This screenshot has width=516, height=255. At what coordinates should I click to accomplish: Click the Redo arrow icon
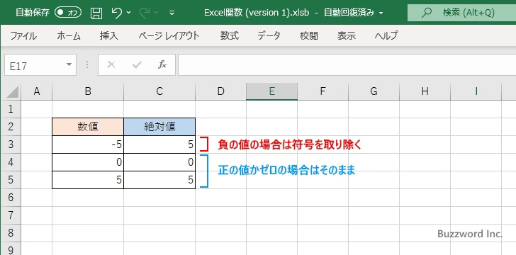click(x=145, y=13)
